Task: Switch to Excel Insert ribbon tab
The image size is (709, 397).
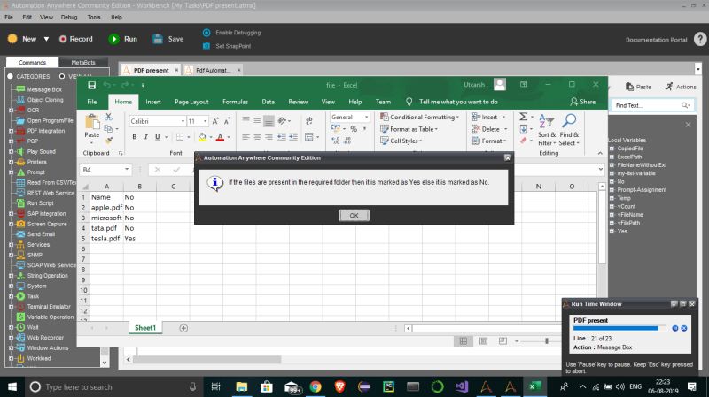Action: (153, 102)
